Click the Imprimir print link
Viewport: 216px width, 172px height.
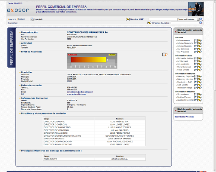[x=38, y=19]
